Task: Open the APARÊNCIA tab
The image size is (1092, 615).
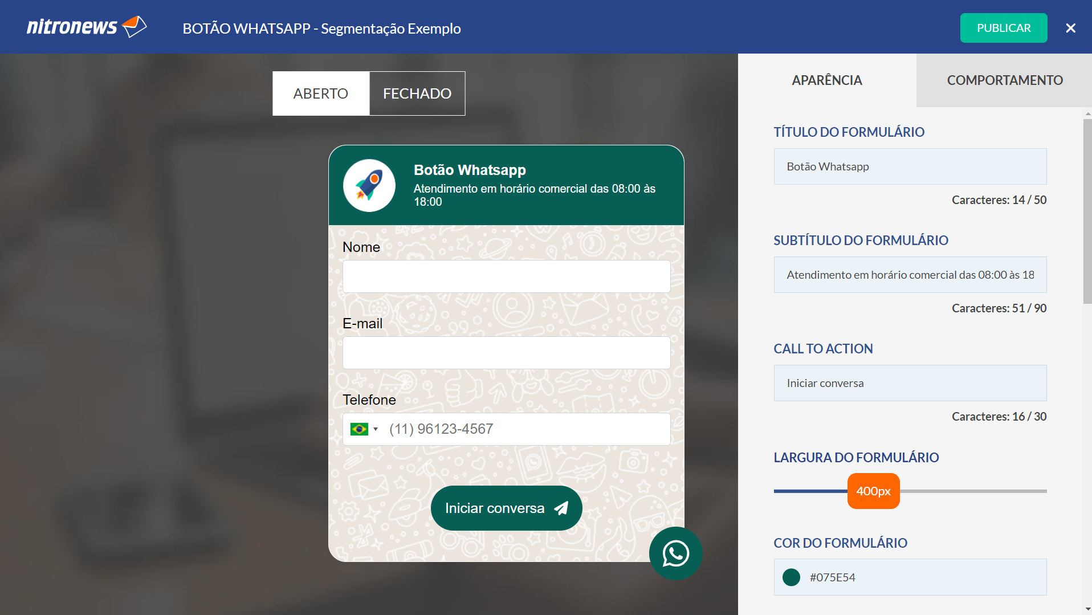Action: [x=827, y=80]
